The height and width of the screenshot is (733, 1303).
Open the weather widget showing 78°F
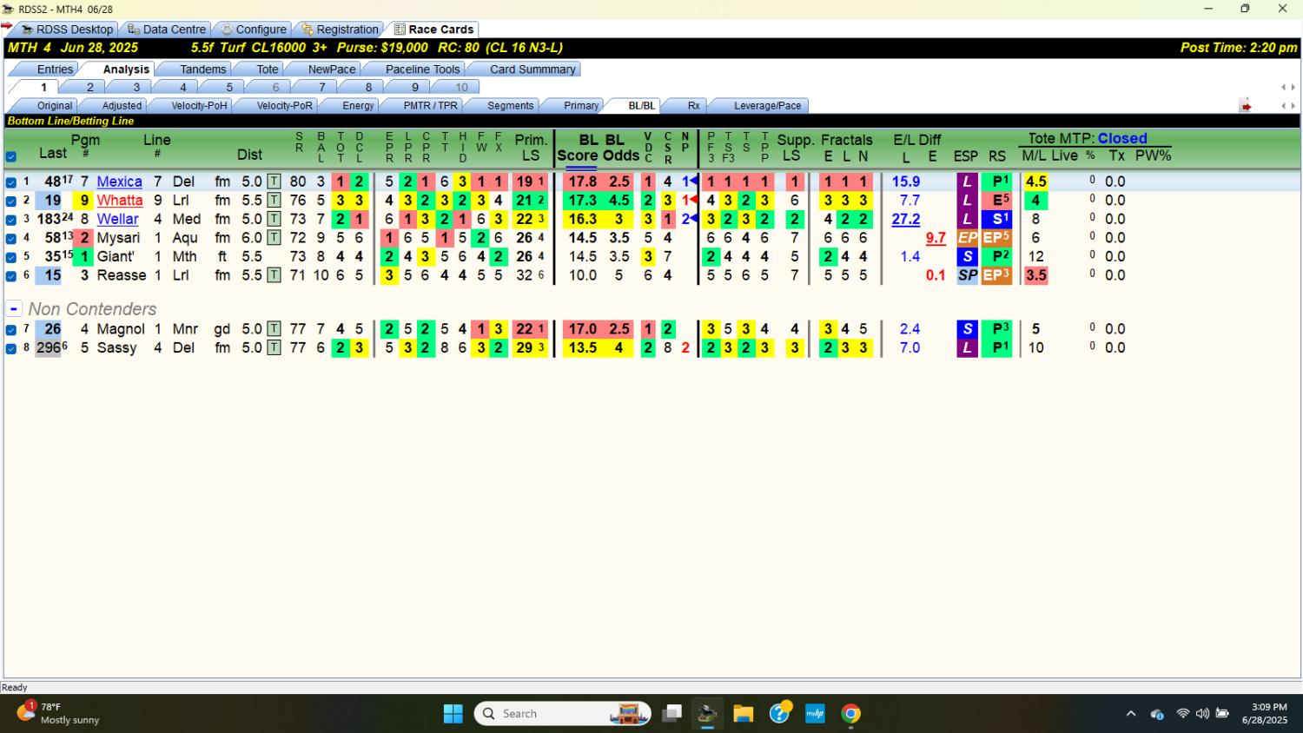pyautogui.click(x=58, y=713)
